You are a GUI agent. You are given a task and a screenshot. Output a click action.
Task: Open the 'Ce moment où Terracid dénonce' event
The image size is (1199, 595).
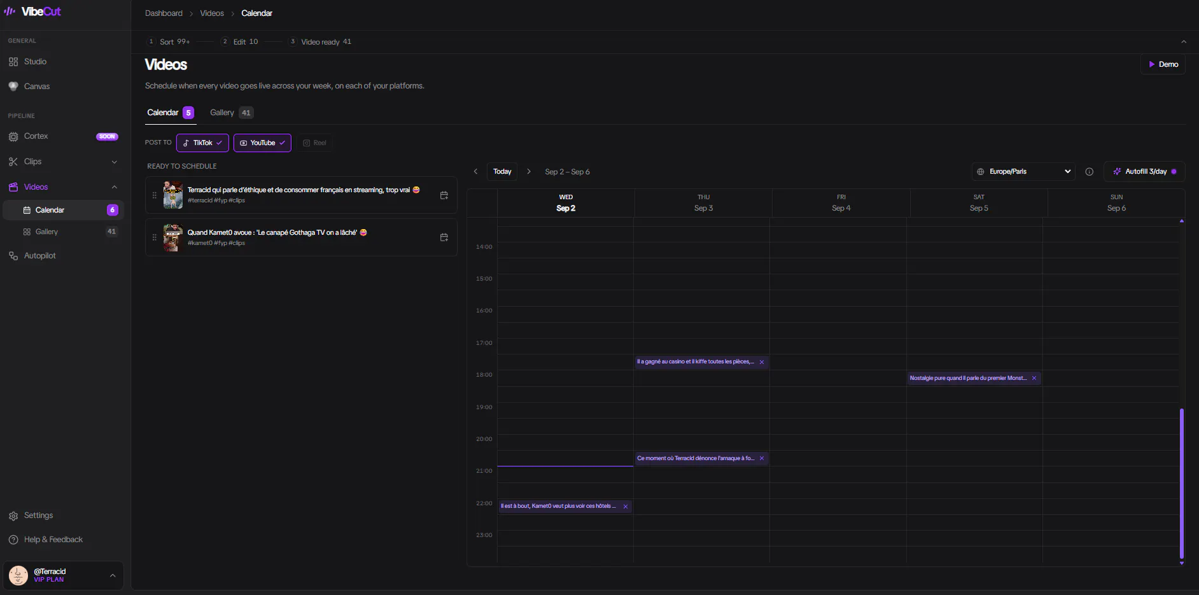pyautogui.click(x=696, y=459)
